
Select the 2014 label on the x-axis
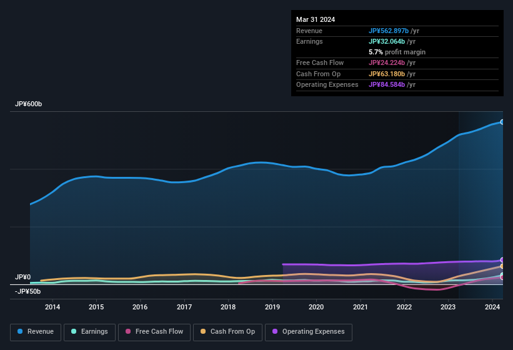(52, 307)
